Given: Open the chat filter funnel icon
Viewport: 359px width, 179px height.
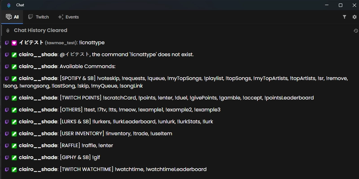Looking at the screenshot, I should click(x=344, y=17).
